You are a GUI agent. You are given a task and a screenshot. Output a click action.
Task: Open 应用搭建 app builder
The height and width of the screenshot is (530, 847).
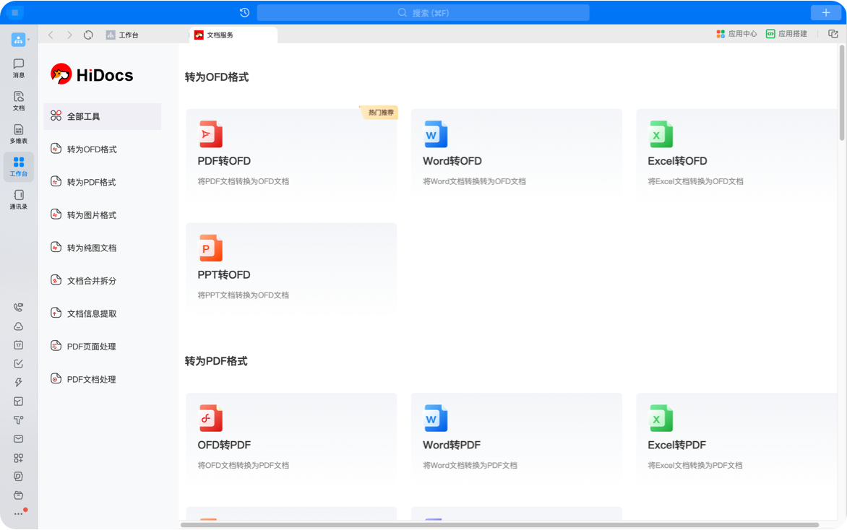[x=786, y=33]
